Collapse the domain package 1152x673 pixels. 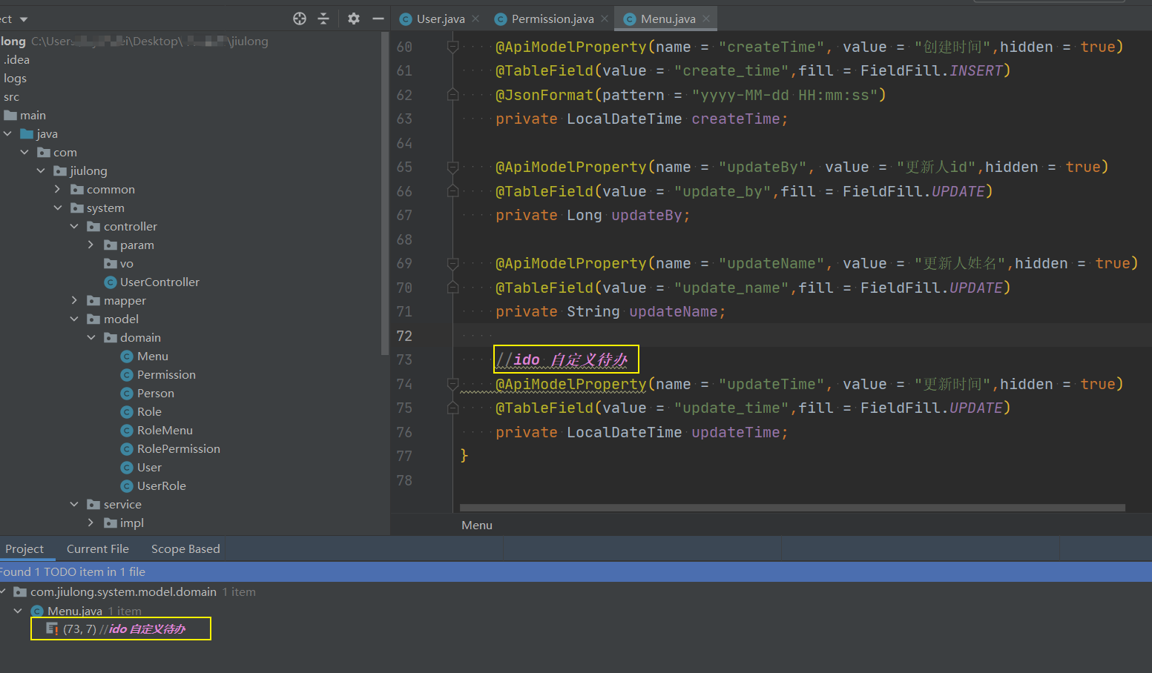click(x=91, y=337)
